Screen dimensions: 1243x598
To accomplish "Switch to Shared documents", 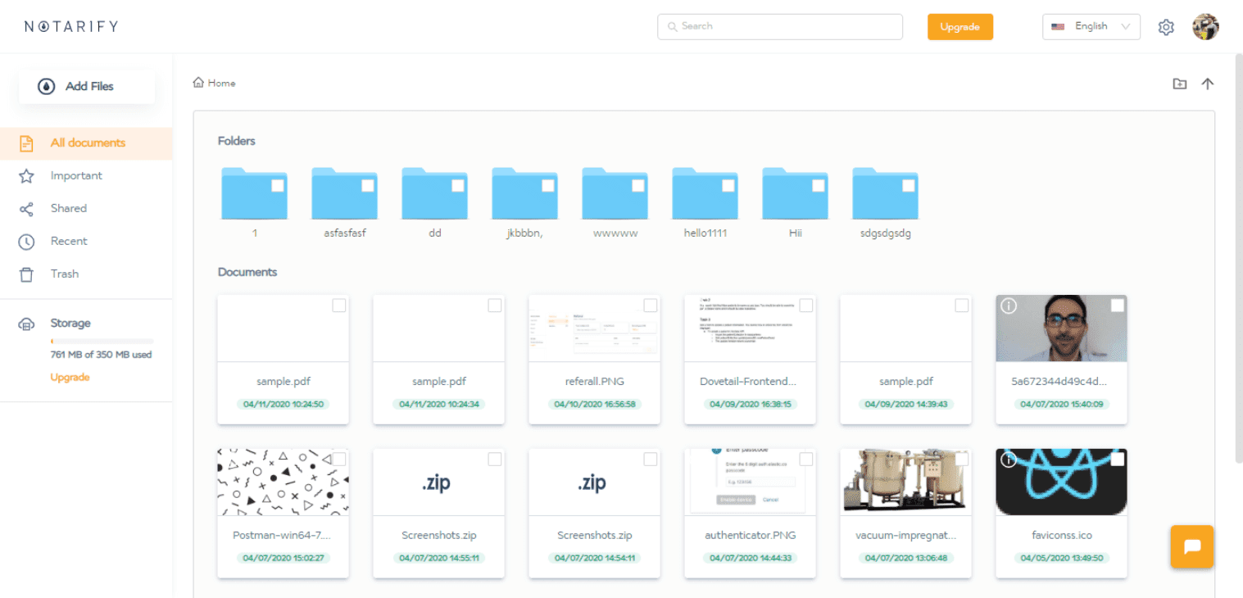I will (69, 208).
